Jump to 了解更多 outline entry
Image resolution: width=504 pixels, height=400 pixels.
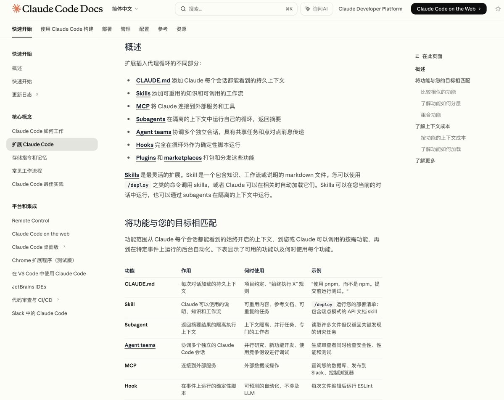(425, 160)
